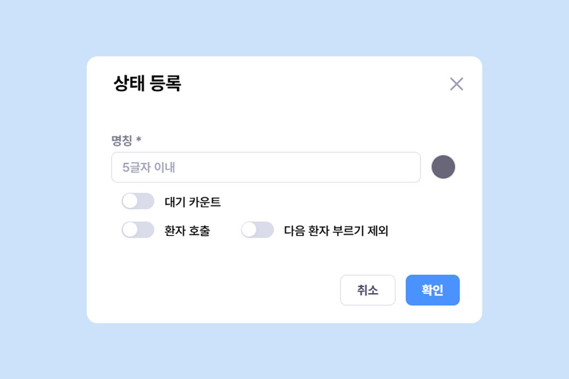
Task: Click the 환자 호출 label text
Action: pyautogui.click(x=187, y=231)
